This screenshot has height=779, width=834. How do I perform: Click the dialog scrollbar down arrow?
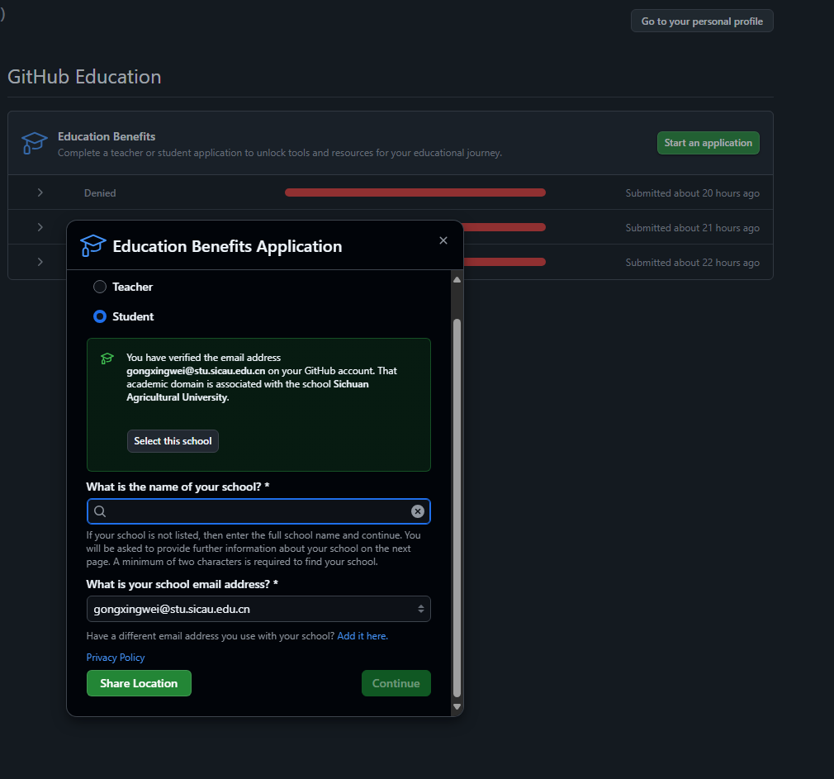457,706
